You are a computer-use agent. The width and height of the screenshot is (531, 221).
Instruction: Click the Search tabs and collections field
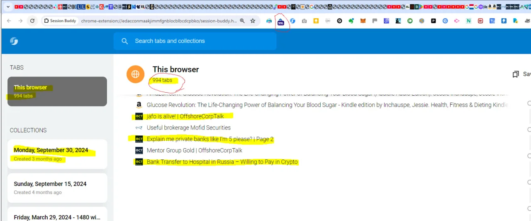tap(195, 41)
